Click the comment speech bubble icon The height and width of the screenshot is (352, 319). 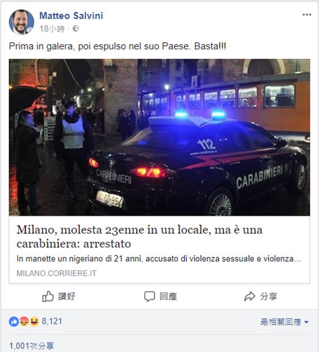click(x=149, y=297)
